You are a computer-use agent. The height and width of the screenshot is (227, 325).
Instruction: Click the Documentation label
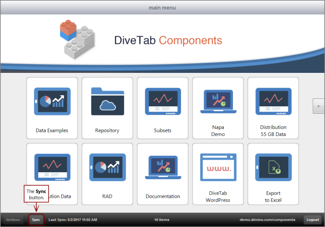click(x=162, y=196)
